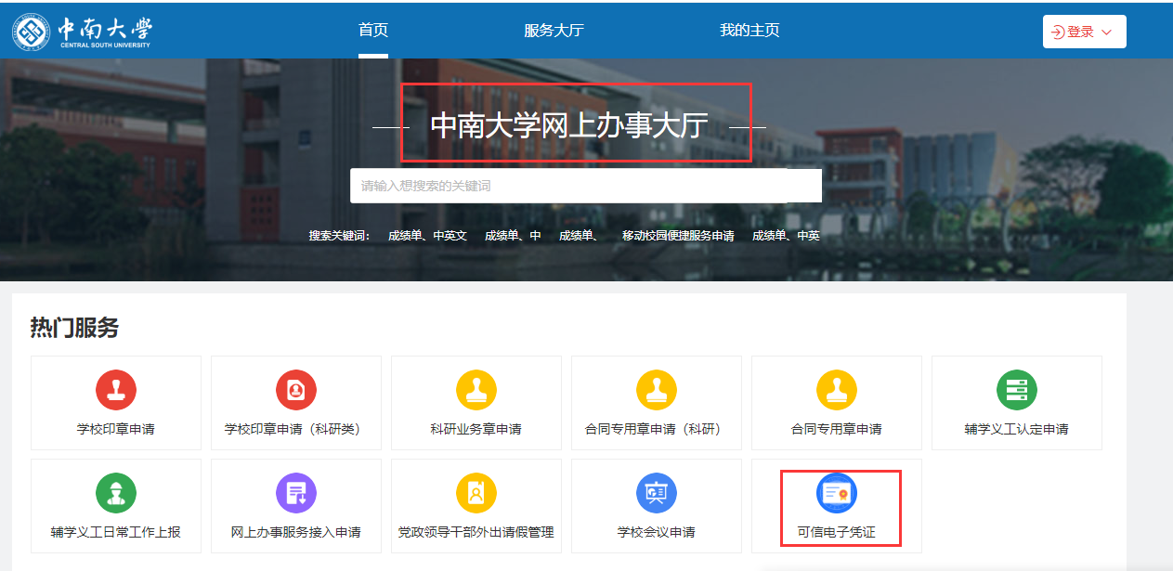
Task: Open 学校印章申请（科研类） service icon
Action: click(x=296, y=389)
